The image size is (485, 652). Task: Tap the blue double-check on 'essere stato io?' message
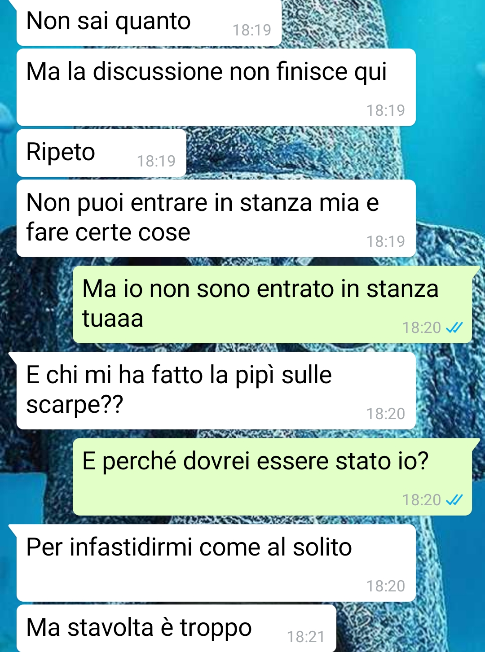pos(454,500)
